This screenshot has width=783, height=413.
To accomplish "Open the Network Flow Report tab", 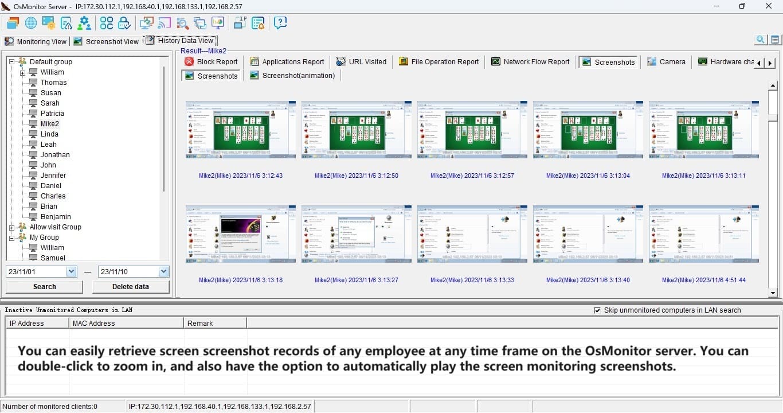I will [530, 62].
